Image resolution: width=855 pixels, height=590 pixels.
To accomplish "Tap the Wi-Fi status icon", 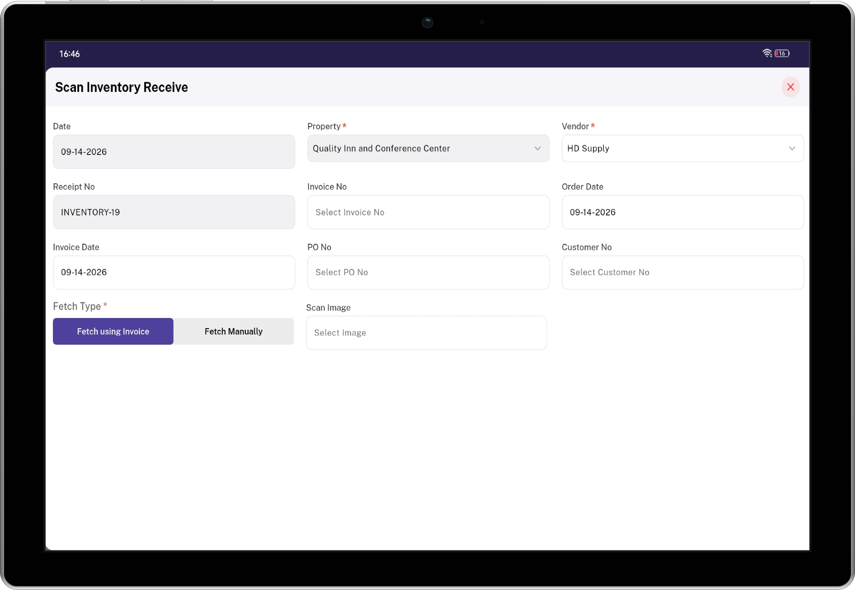I will click(767, 53).
